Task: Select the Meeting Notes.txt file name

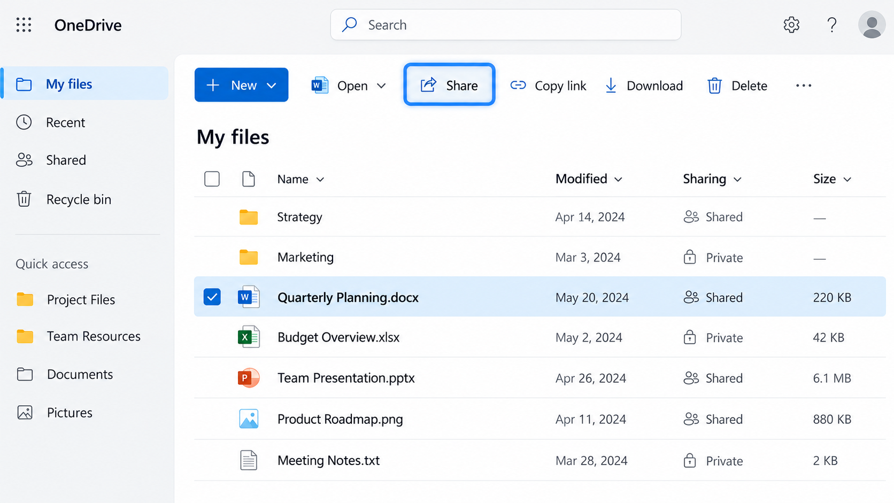Action: pyautogui.click(x=328, y=460)
